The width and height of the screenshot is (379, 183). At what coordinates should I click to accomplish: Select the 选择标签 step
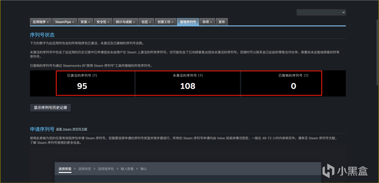coord(85,169)
